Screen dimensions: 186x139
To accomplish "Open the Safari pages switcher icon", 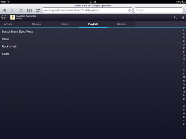I will click(x=21, y=10).
